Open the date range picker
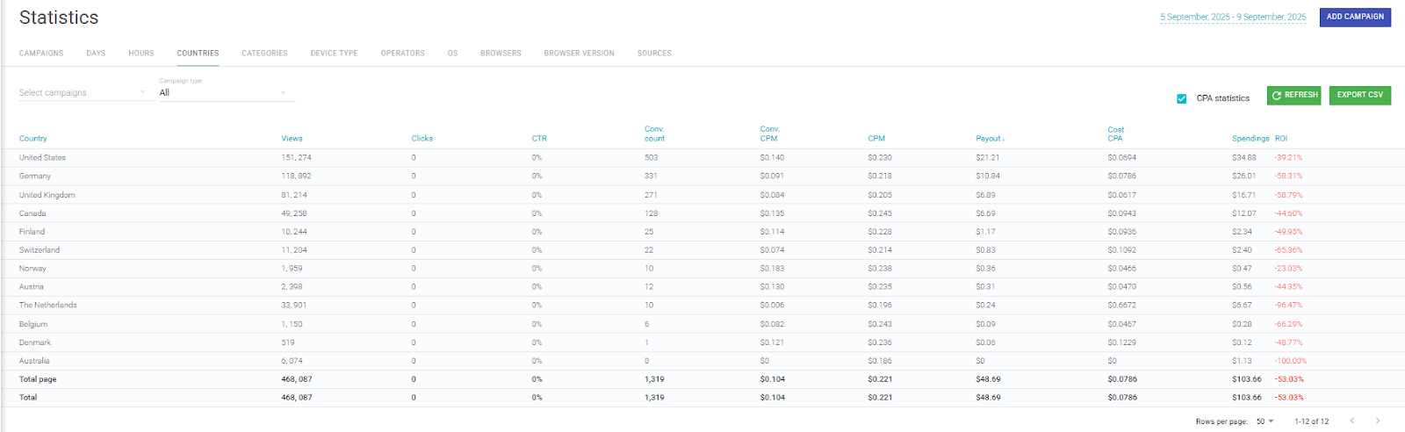 (x=1233, y=17)
